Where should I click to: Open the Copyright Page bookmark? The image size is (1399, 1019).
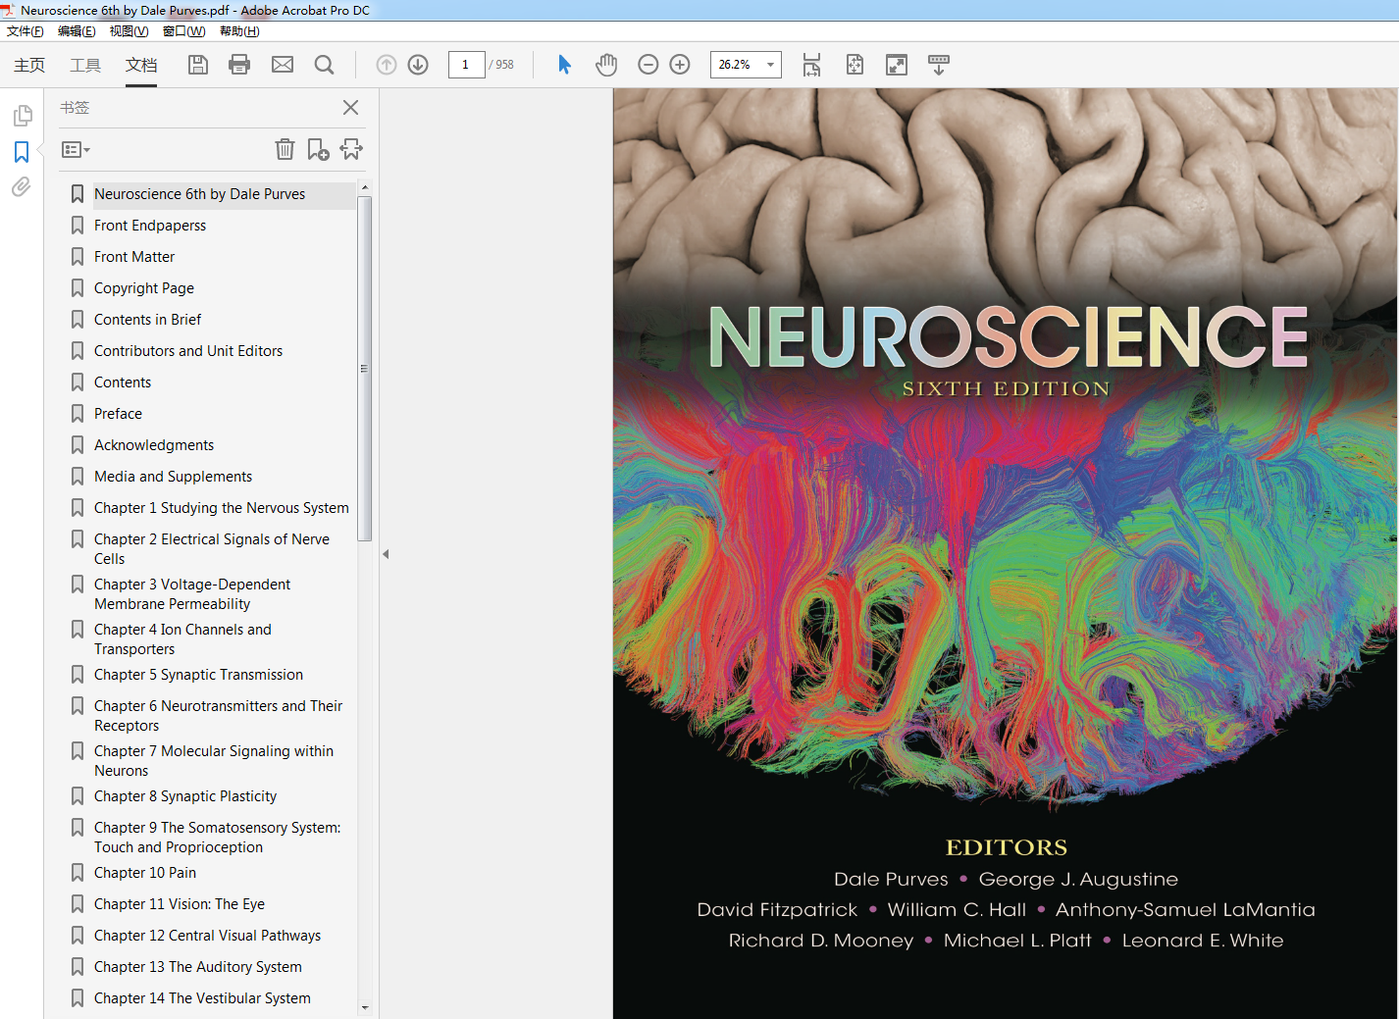pyautogui.click(x=144, y=288)
